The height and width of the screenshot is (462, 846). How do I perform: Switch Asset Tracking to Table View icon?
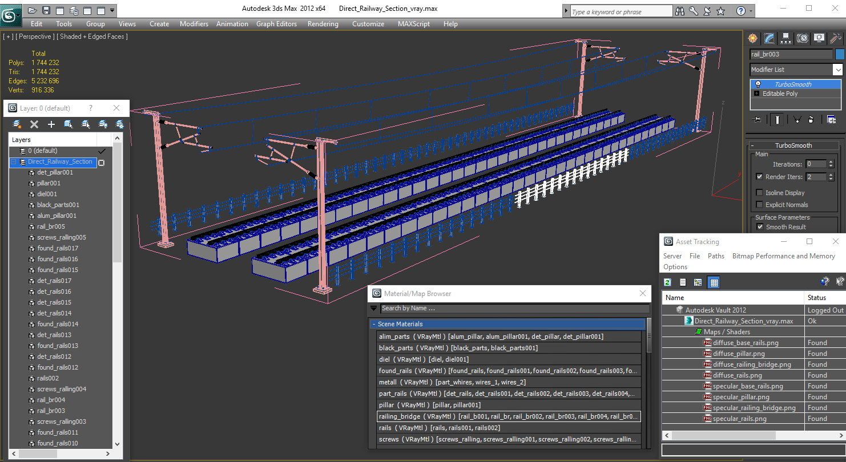[x=714, y=282]
